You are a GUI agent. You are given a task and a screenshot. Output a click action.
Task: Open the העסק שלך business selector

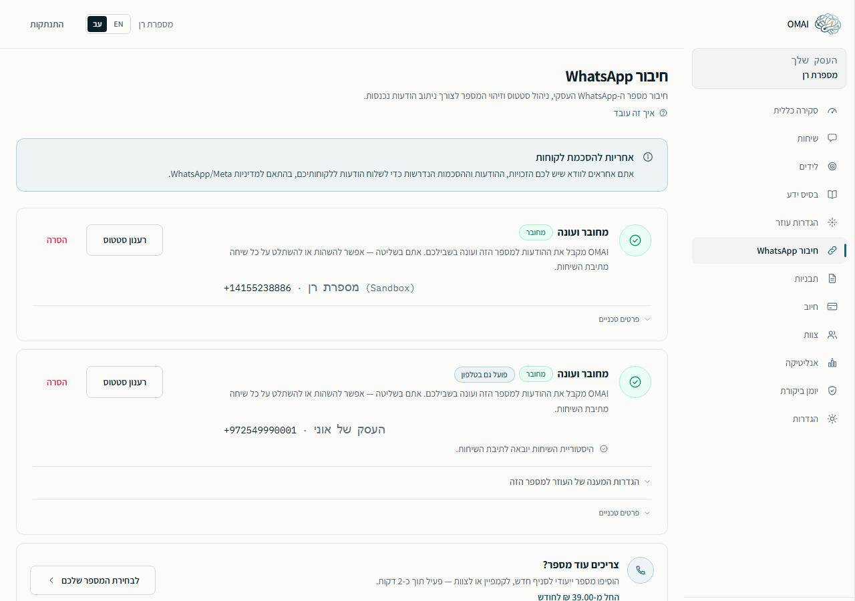769,68
